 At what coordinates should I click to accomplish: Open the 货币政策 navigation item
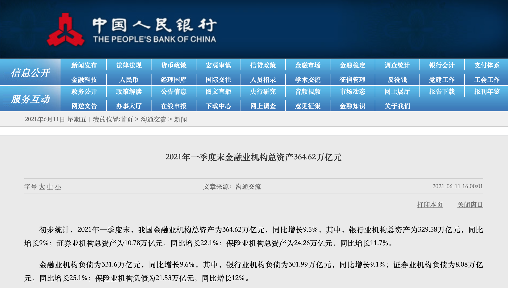[174, 65]
